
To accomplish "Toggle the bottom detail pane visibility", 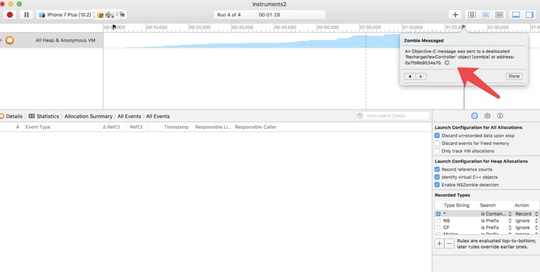I will (516, 15).
